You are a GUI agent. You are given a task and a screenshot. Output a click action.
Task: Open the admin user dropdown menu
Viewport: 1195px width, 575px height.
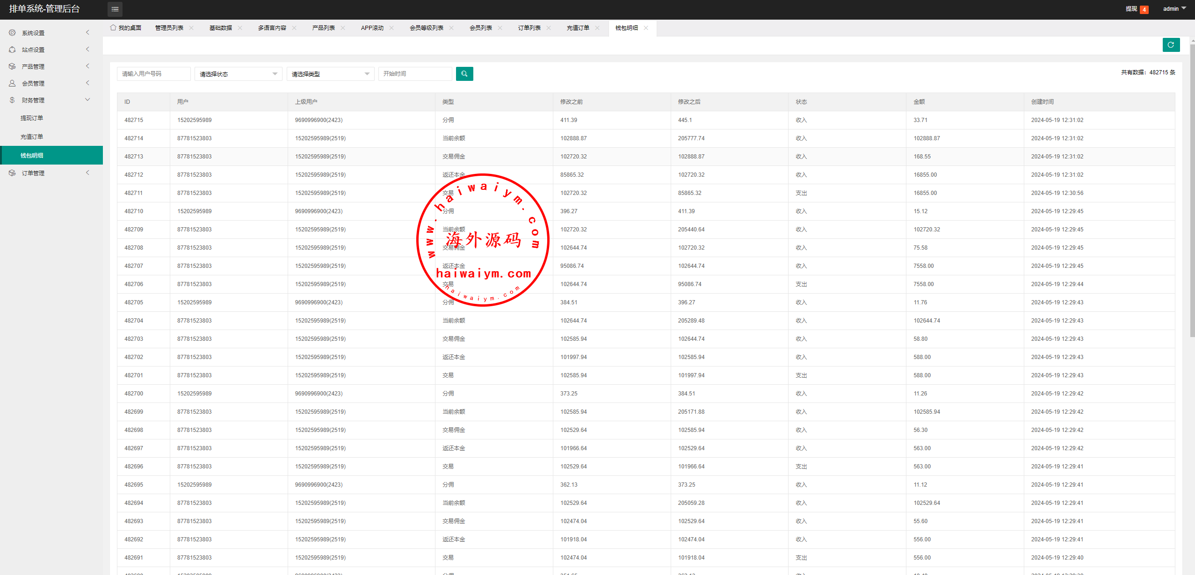pos(1174,9)
